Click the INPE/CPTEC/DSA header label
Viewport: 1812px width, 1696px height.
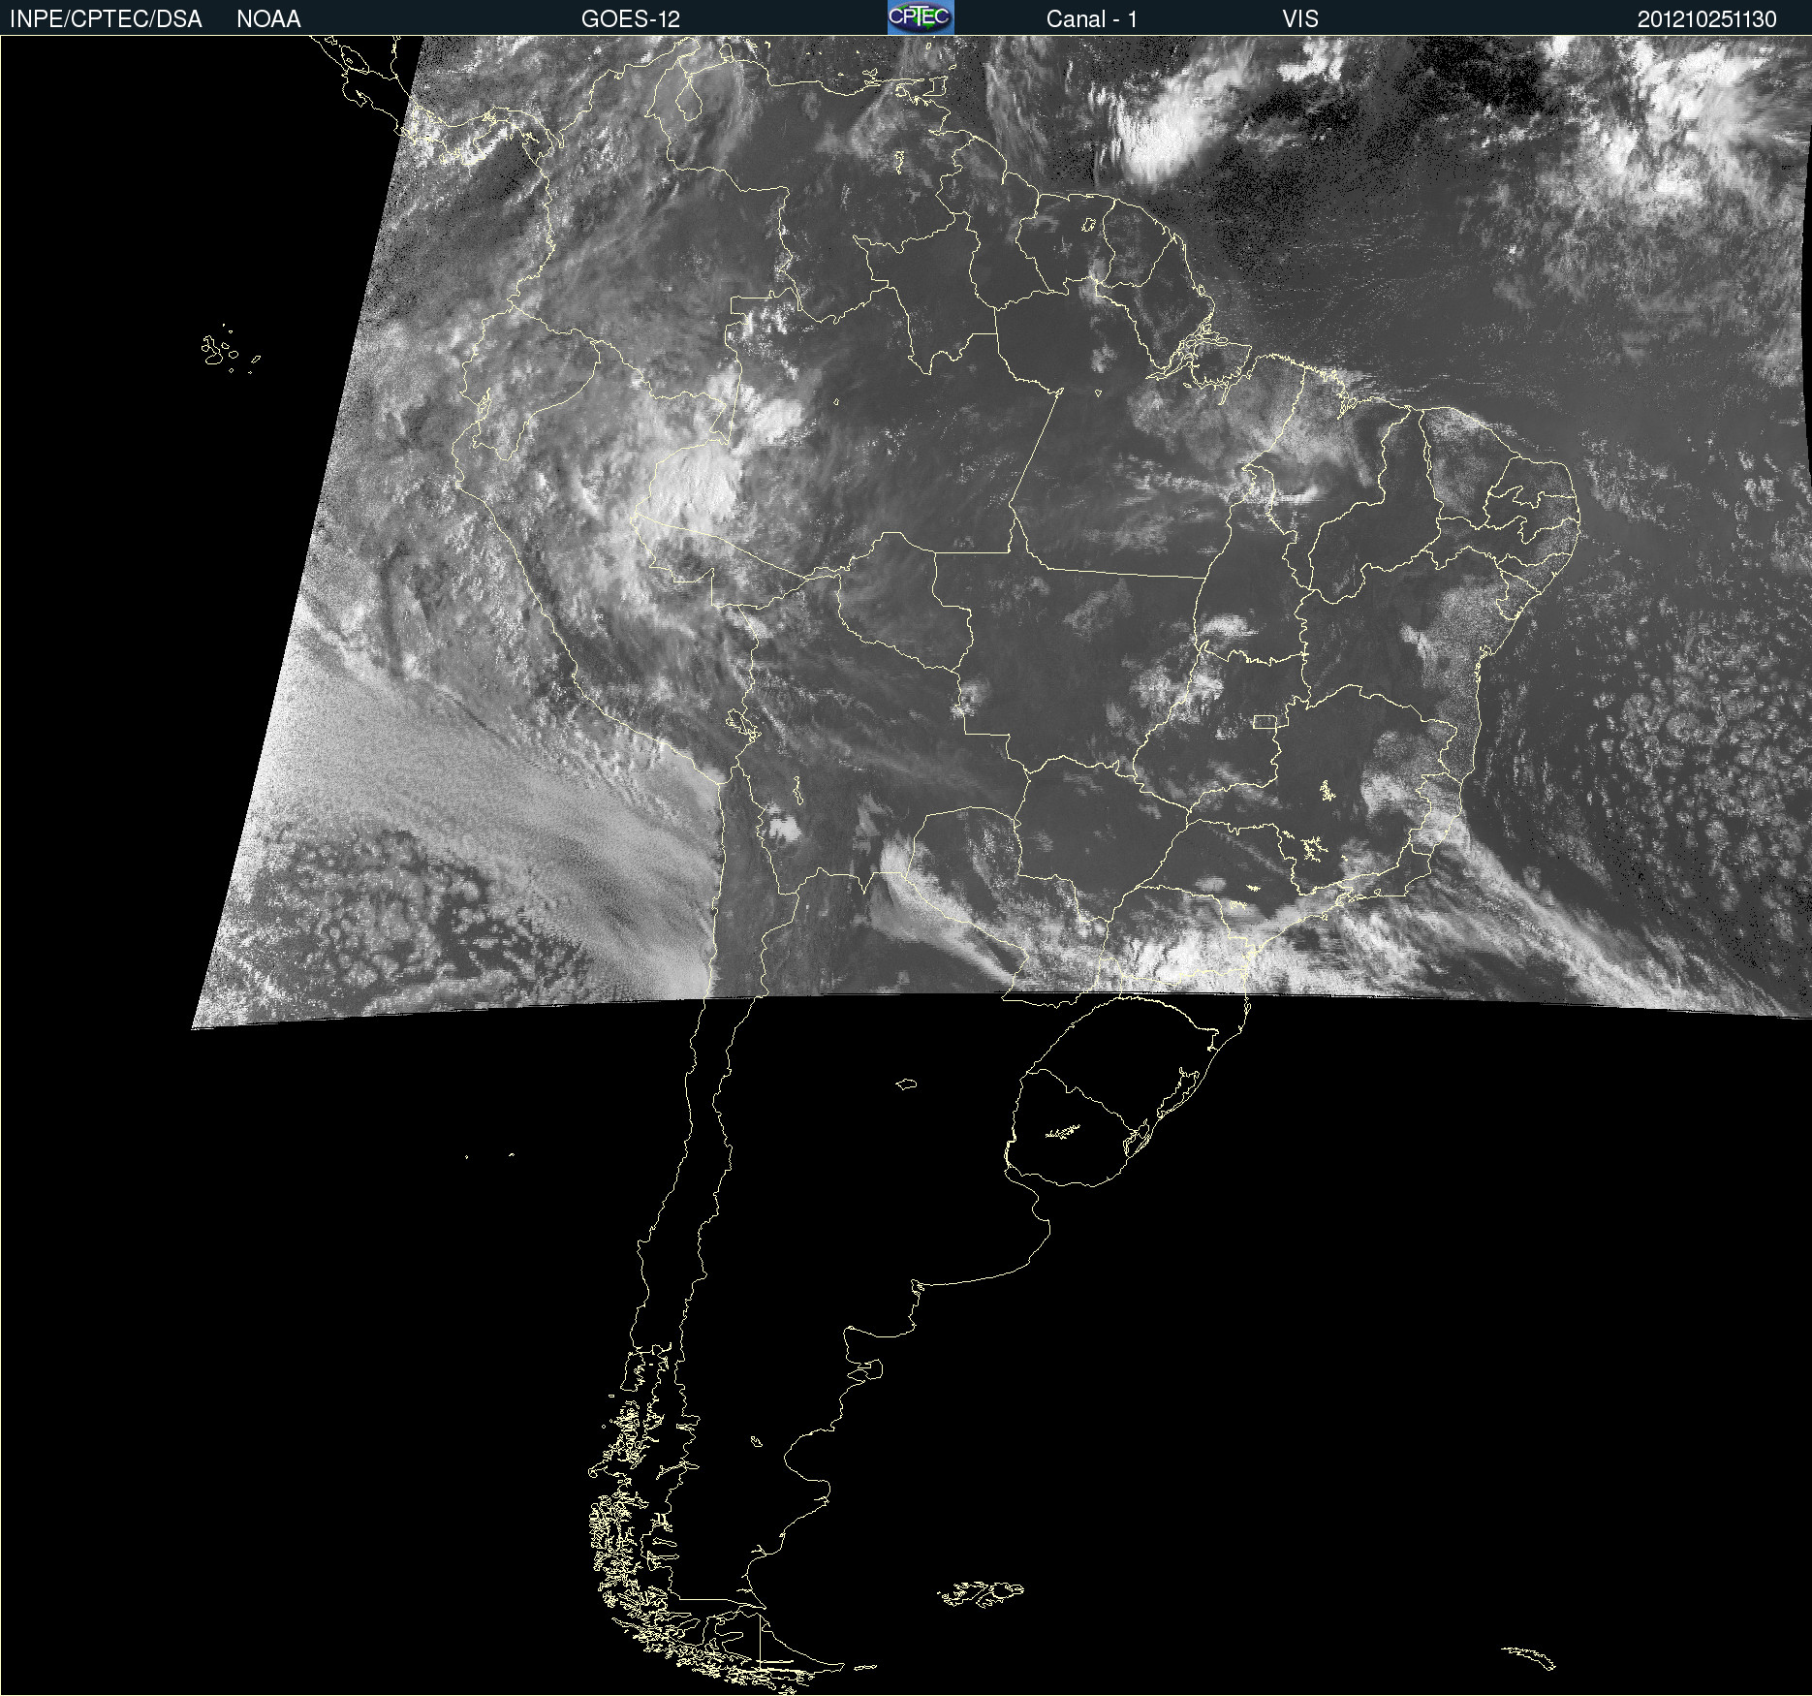106,19
